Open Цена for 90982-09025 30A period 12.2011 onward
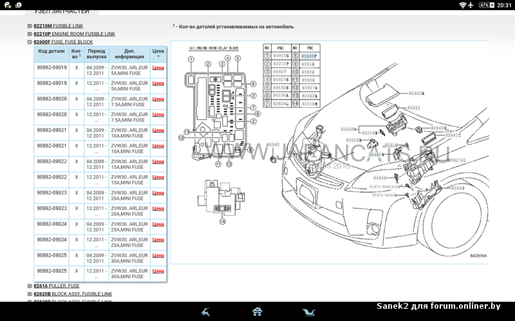This screenshot has height=321, width=515. 158,271
